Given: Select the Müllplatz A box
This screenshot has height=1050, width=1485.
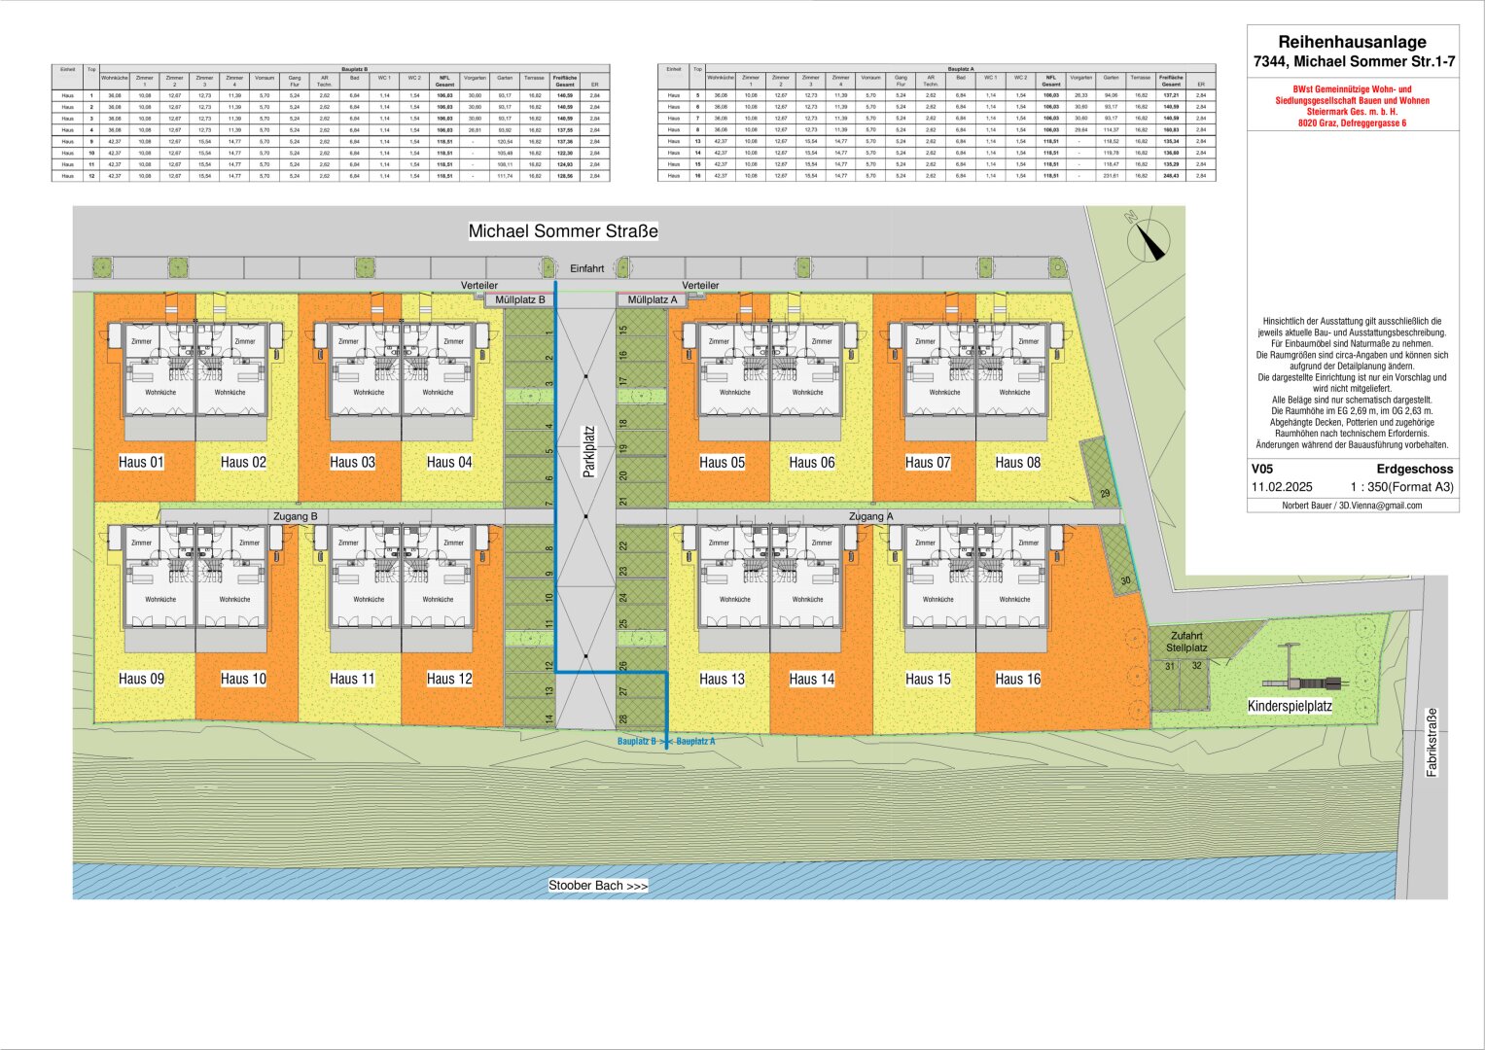Looking at the screenshot, I should click(x=652, y=300).
